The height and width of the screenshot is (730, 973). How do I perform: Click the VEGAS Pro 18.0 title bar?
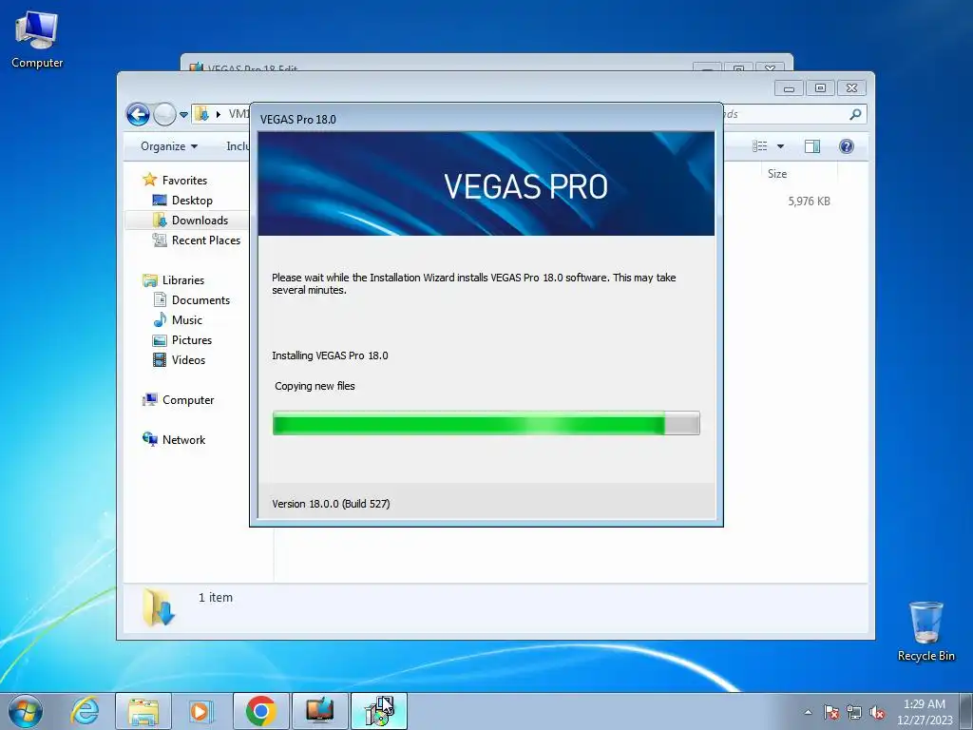(x=486, y=119)
